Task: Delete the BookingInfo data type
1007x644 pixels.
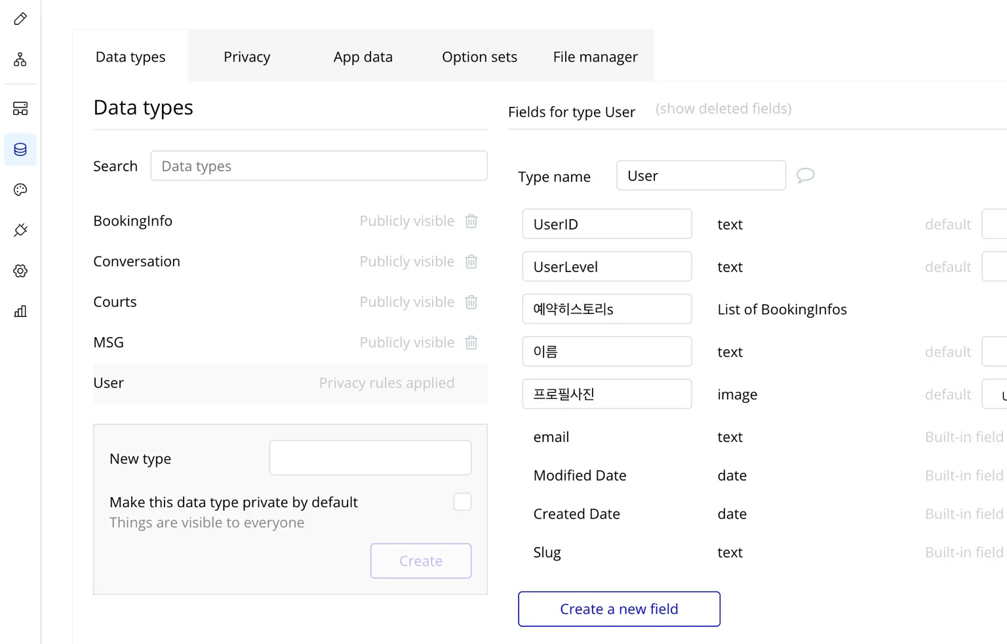Action: (x=471, y=221)
